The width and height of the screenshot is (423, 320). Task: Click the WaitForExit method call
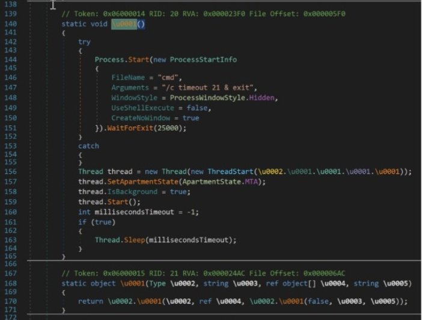tap(130, 128)
